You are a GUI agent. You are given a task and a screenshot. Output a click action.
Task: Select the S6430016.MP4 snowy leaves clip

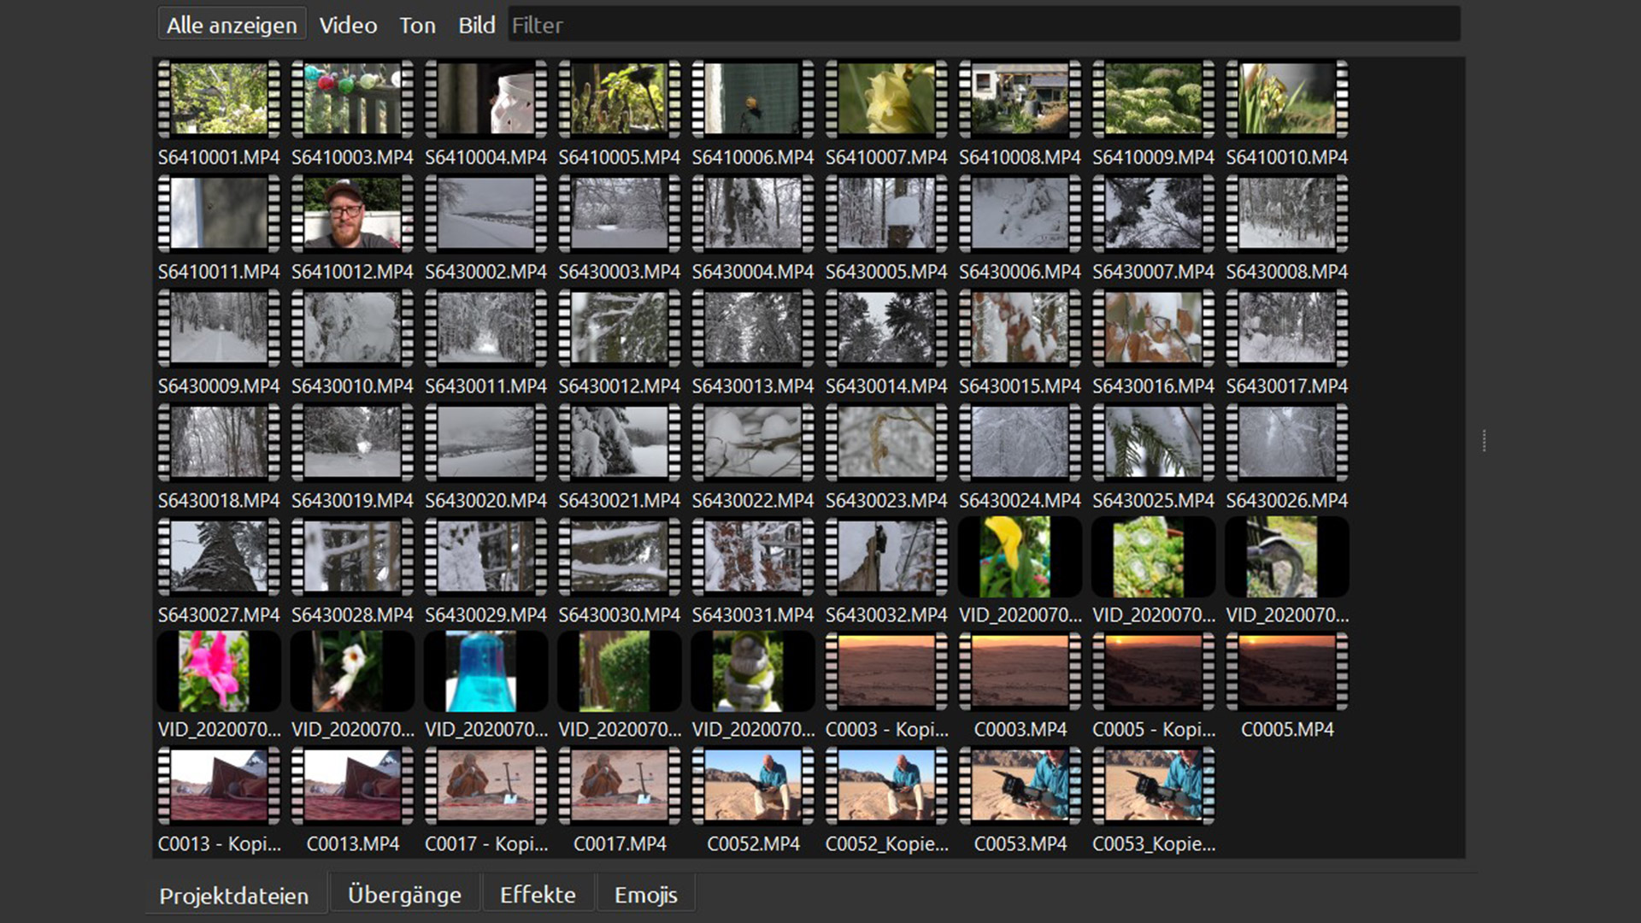(x=1153, y=328)
